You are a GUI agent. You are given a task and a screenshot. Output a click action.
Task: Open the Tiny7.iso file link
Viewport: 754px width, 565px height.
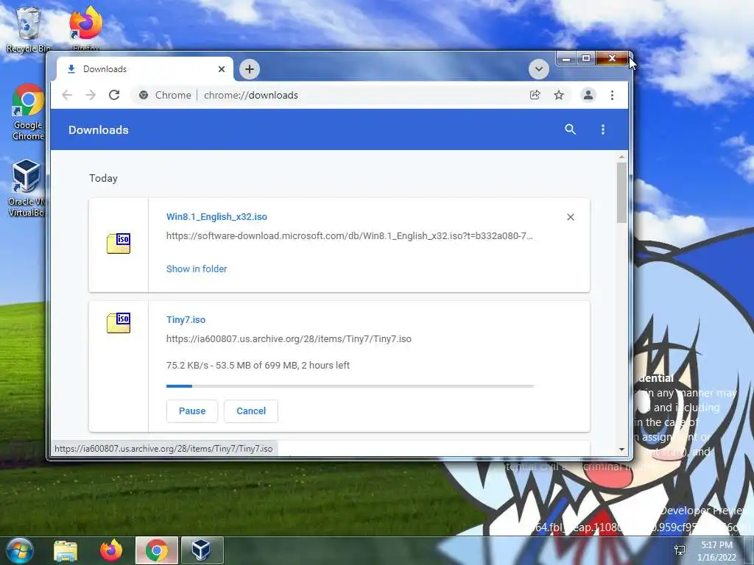coord(186,319)
